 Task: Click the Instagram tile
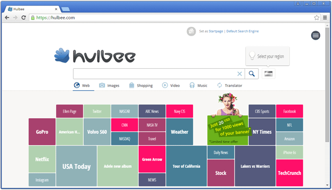pos(42,180)
